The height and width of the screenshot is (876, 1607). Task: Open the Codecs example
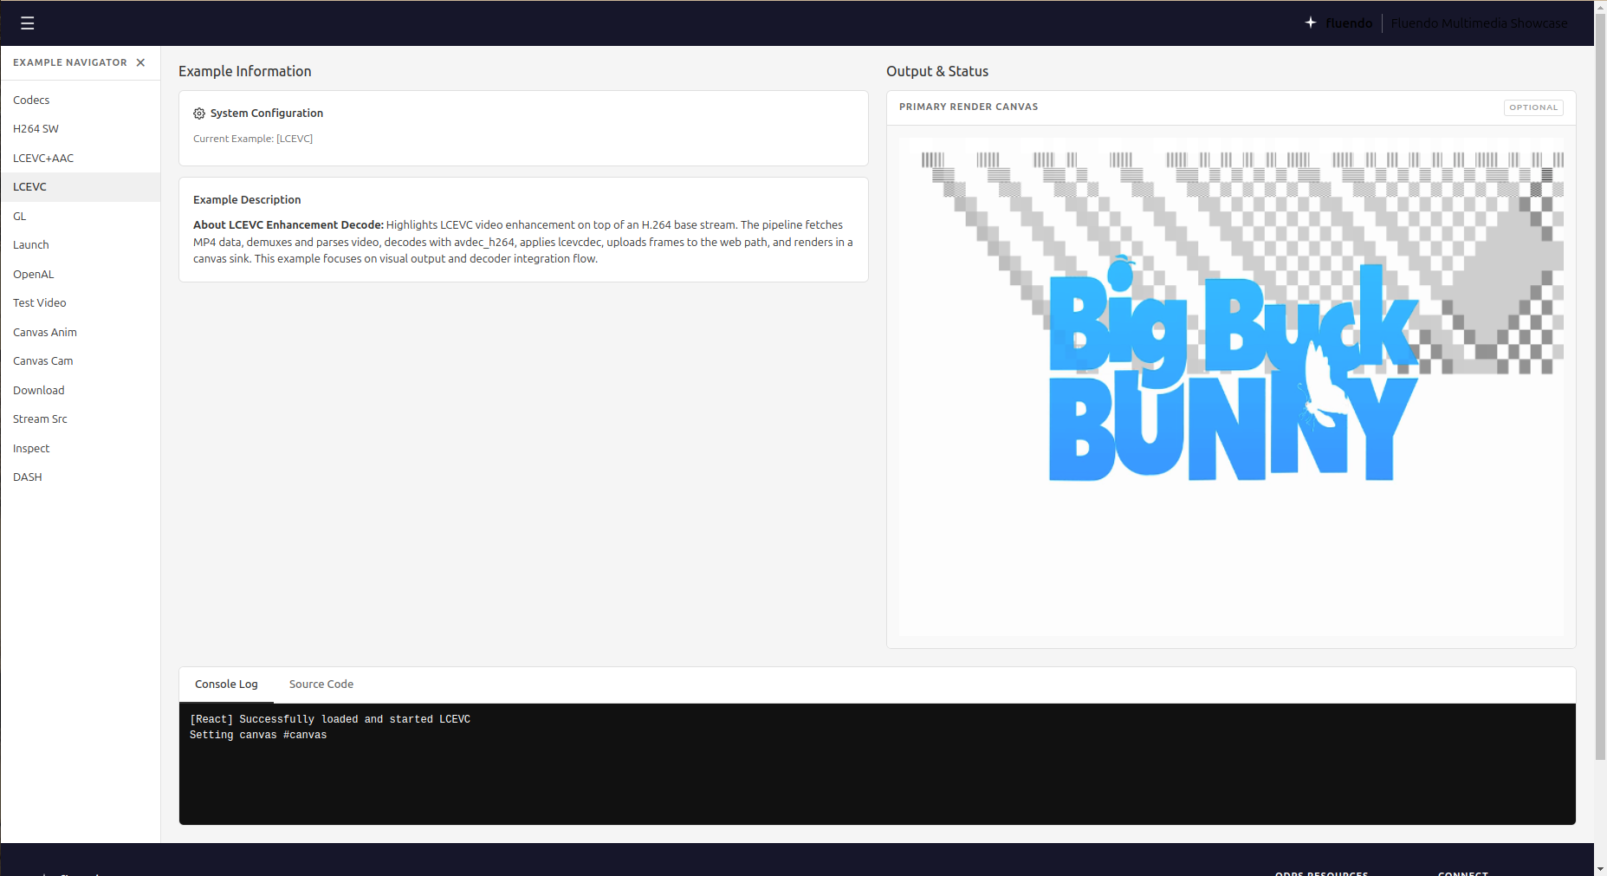81,101
